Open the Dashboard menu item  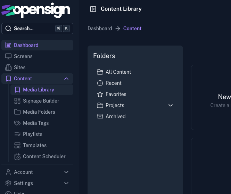(37, 45)
